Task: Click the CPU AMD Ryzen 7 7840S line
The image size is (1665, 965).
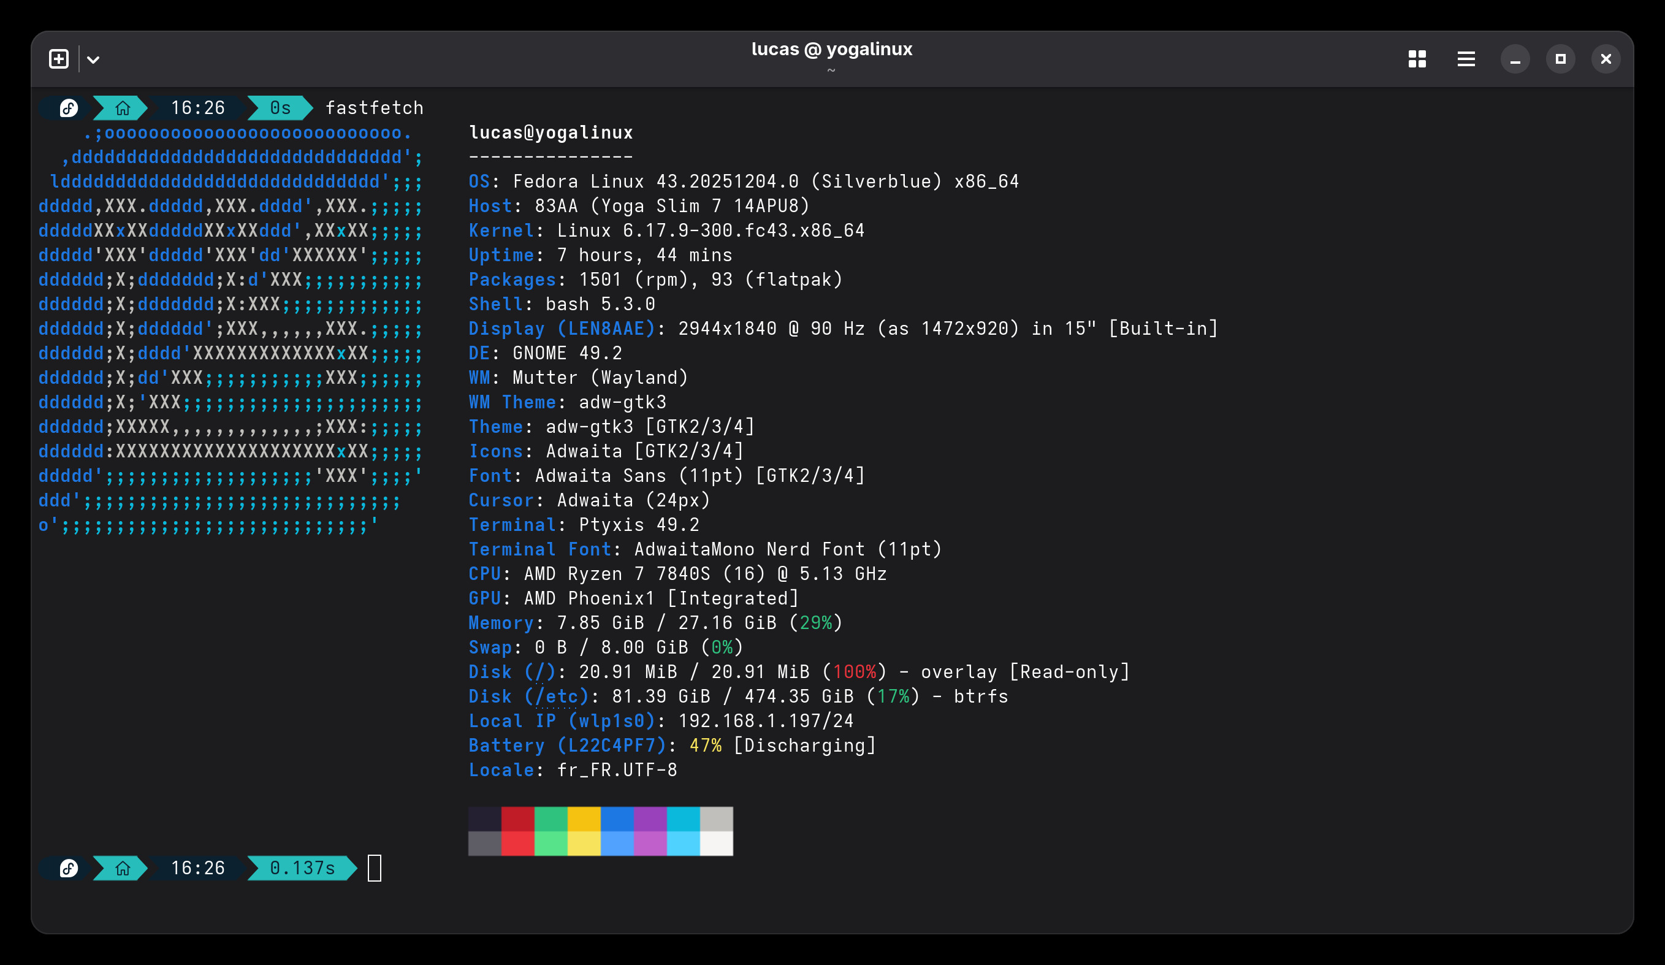Action: [678, 574]
